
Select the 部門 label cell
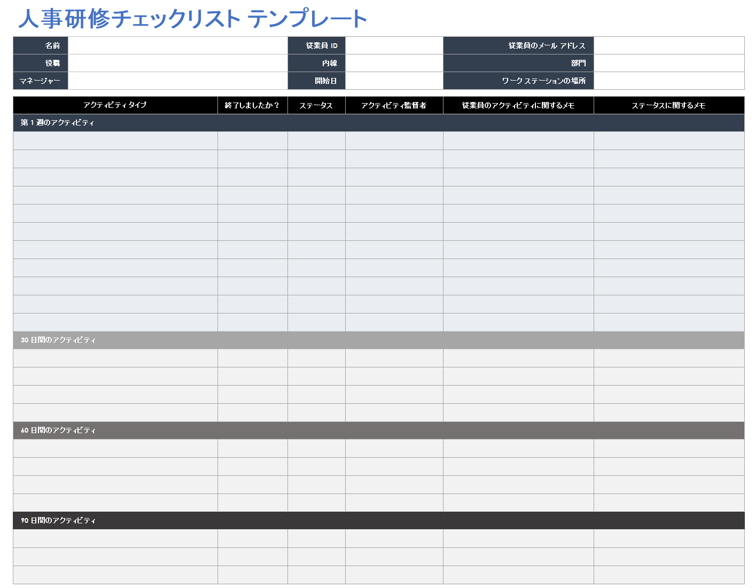click(519, 63)
